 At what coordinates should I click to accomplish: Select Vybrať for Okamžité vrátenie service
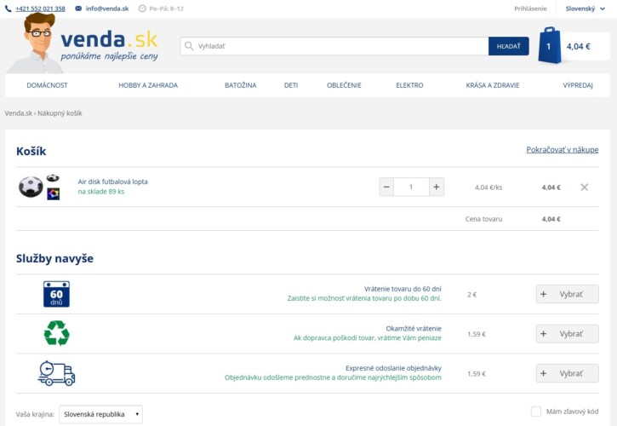567,333
